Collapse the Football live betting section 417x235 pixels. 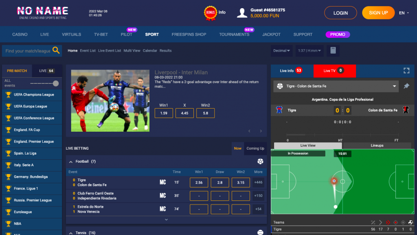71,162
